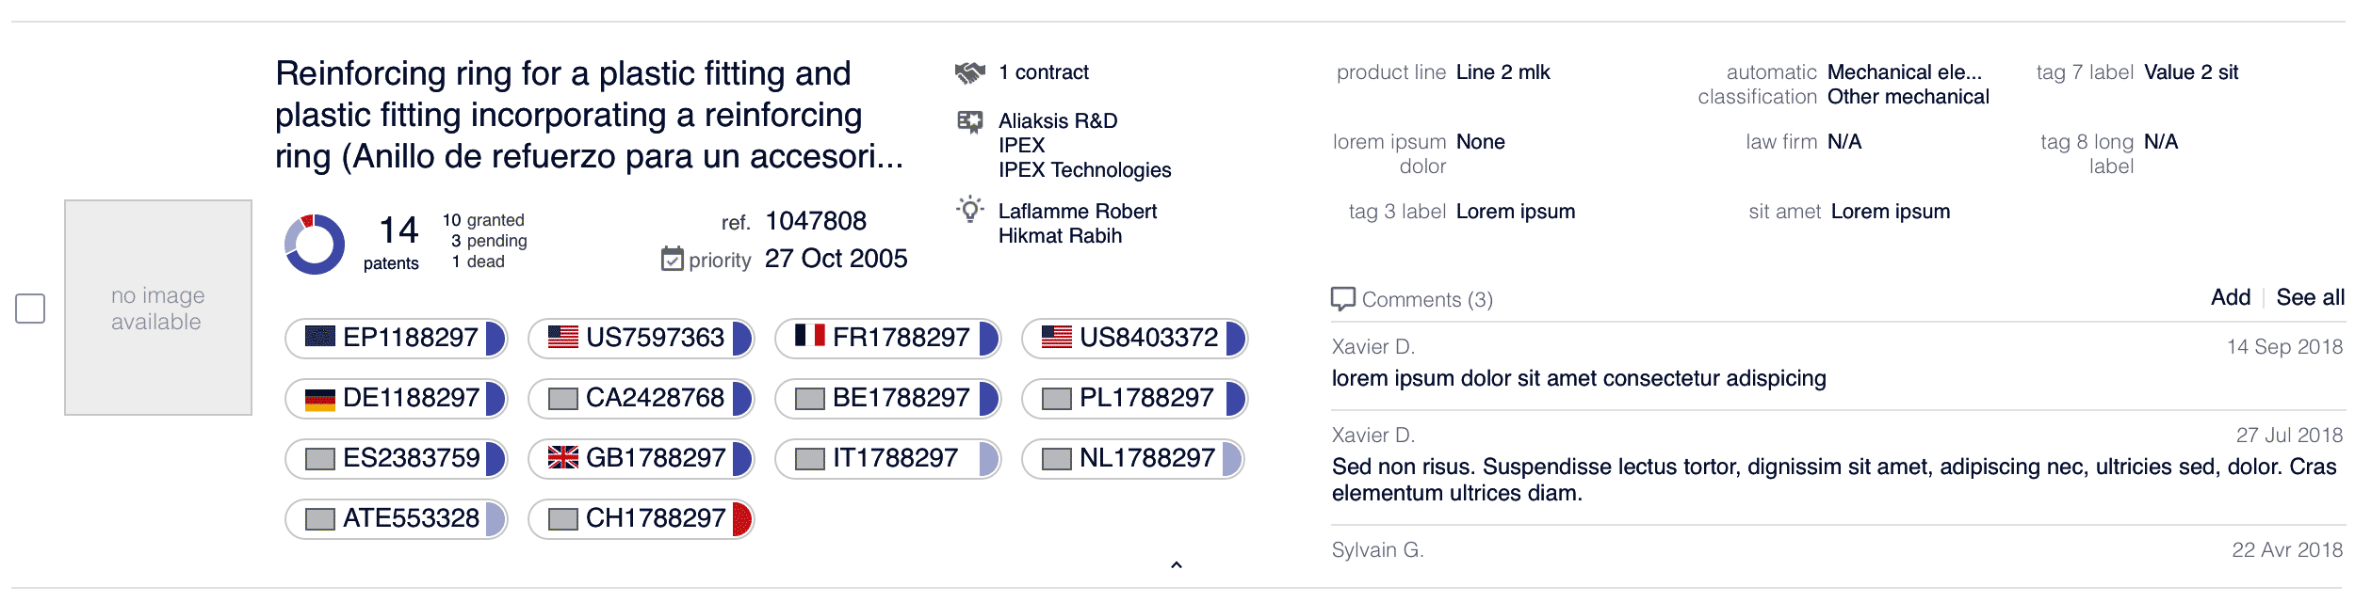The height and width of the screenshot is (602, 2355).
Task: Click the applicant company icon
Action: tap(969, 122)
